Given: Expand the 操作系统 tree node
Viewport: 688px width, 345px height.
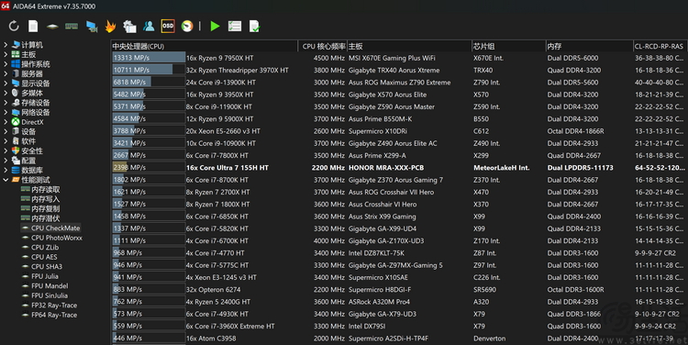Looking at the screenshot, I should [6, 64].
